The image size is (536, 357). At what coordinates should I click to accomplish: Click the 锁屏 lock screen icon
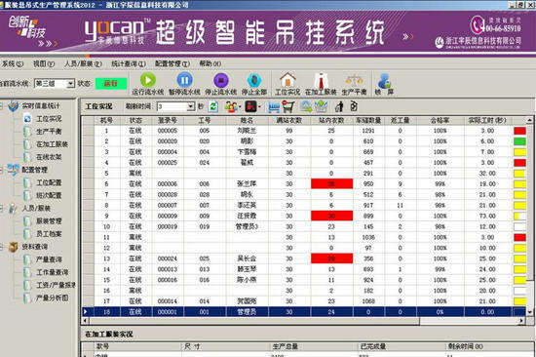(x=384, y=80)
